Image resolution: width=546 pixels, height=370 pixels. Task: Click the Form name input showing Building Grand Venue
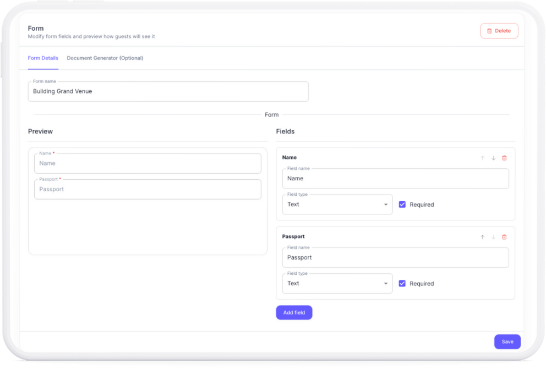coord(168,91)
